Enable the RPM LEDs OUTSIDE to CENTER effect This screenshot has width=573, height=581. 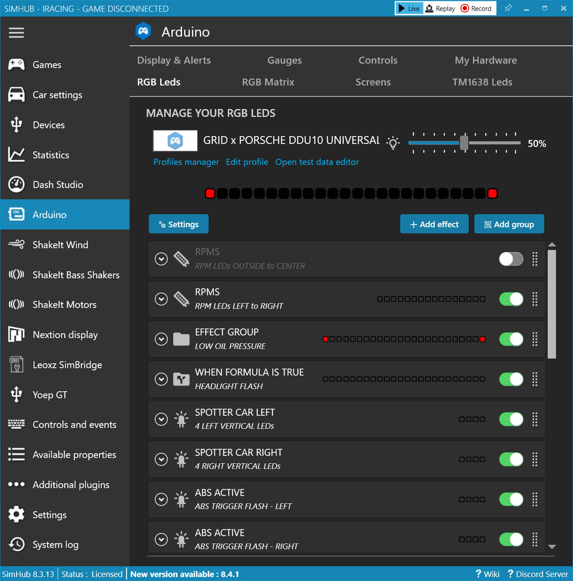[511, 259]
